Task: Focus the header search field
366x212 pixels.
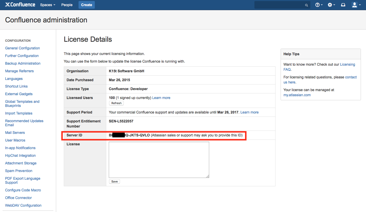Action: tap(280, 5)
